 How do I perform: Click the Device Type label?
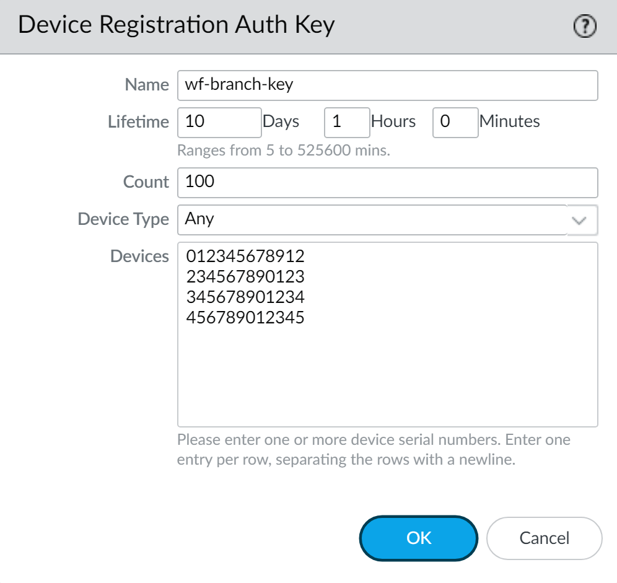pos(123,219)
